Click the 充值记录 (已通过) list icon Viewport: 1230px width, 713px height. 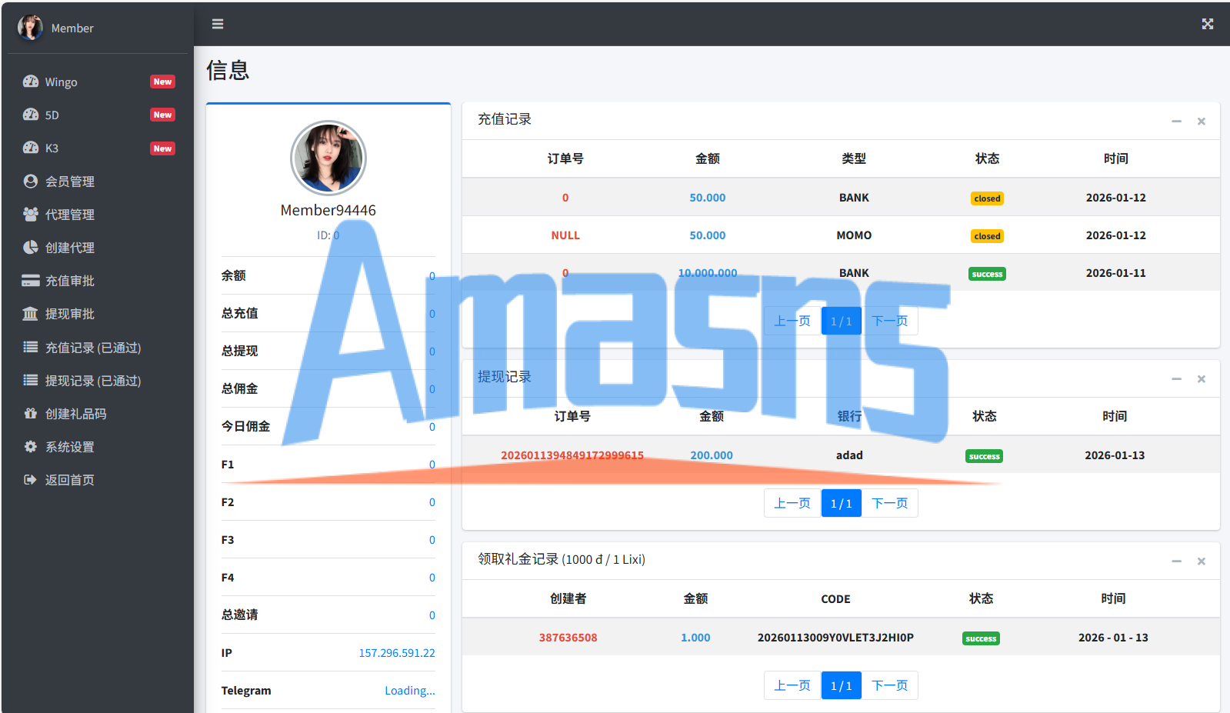(31, 347)
